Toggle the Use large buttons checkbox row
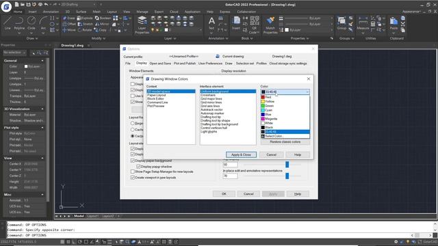This screenshot has height=246, width=438. click(x=133, y=96)
